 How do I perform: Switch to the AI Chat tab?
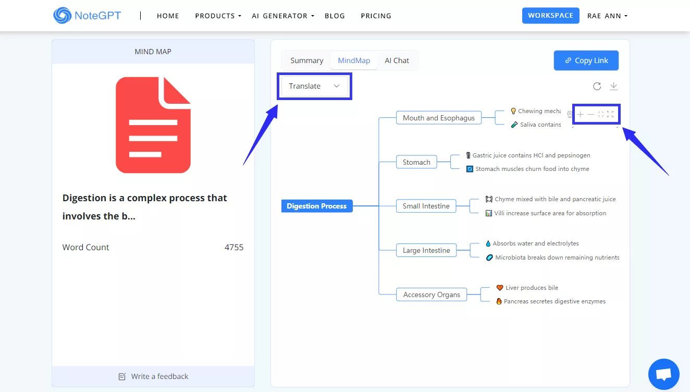pos(397,60)
